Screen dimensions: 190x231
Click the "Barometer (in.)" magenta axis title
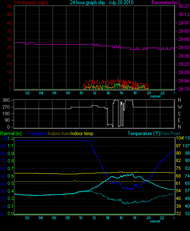point(165,2)
